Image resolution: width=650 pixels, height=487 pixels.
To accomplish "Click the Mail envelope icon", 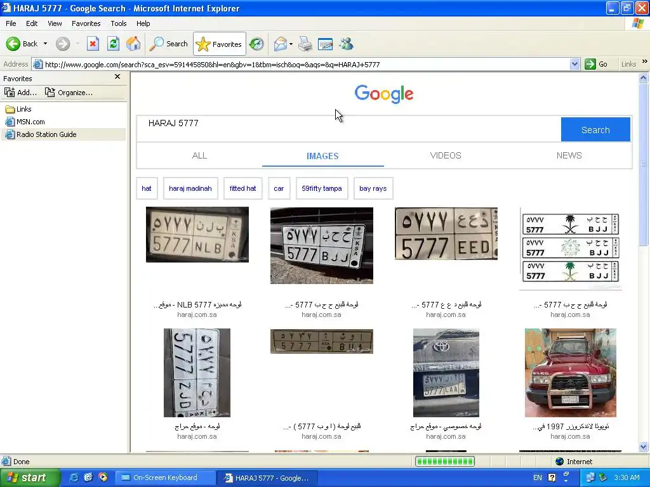I will [x=280, y=44].
